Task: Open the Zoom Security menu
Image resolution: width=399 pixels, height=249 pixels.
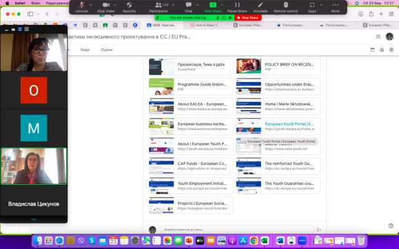Action: click(129, 7)
